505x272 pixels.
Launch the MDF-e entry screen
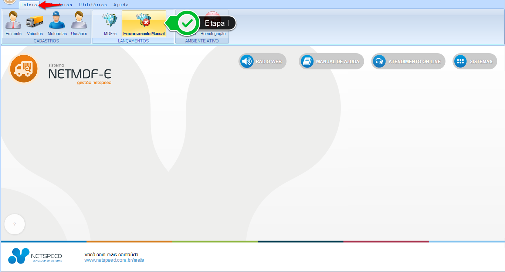pyautogui.click(x=110, y=24)
